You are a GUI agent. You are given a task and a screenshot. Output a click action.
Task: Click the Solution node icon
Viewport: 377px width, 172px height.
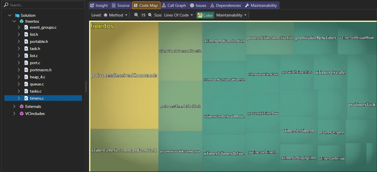coord(17,15)
